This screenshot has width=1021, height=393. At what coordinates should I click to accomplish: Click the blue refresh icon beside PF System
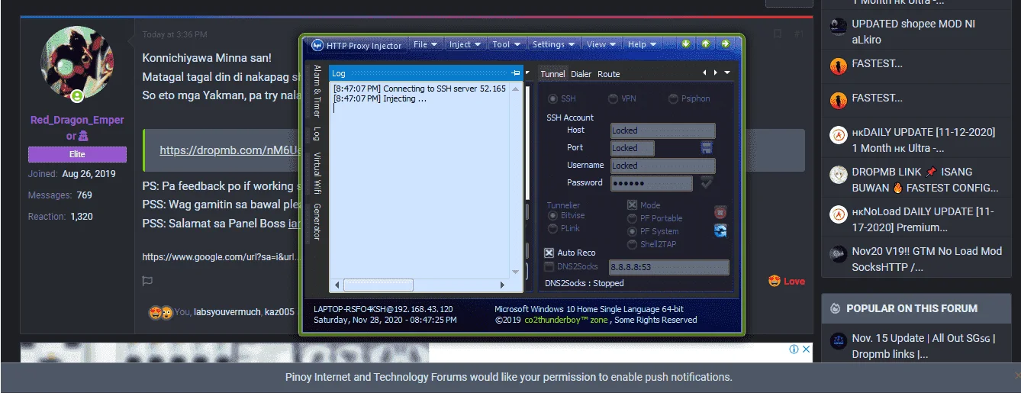[x=720, y=231]
